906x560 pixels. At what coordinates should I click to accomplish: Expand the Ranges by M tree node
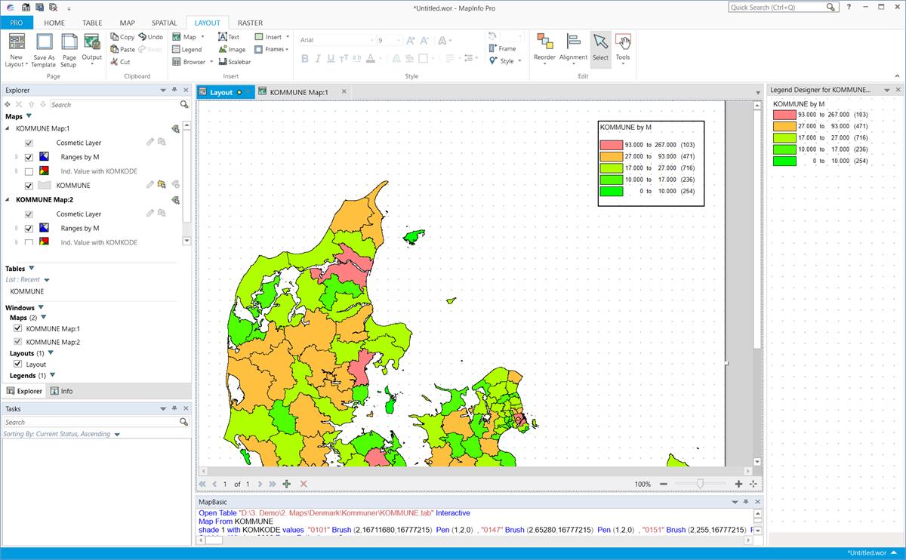17,157
